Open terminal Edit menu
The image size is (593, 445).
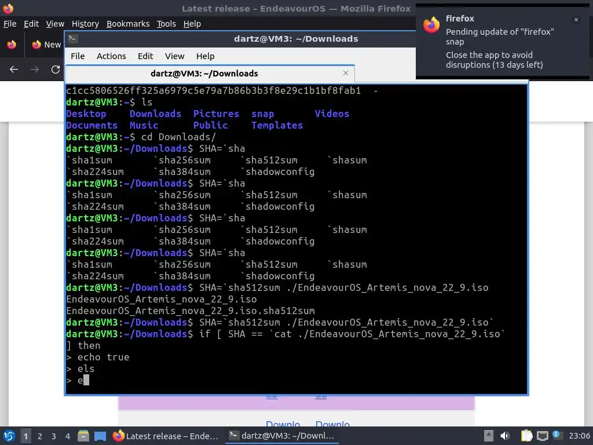[x=145, y=56]
